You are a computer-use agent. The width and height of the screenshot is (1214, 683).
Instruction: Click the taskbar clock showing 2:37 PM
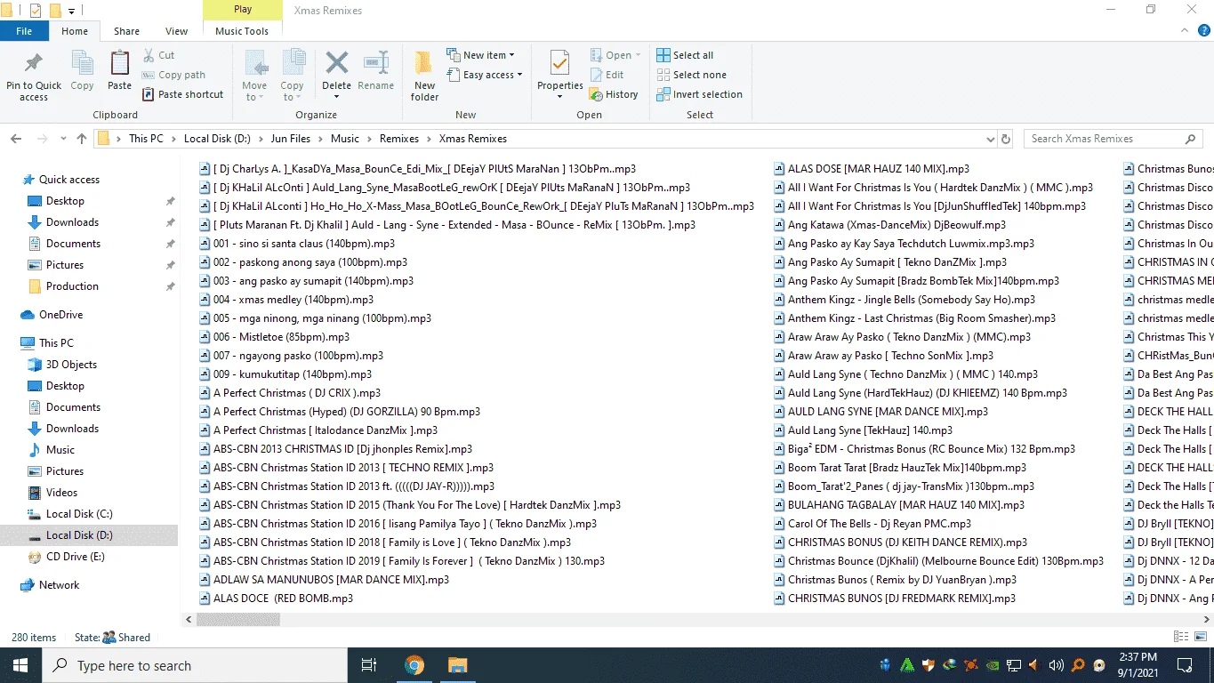point(1138,665)
